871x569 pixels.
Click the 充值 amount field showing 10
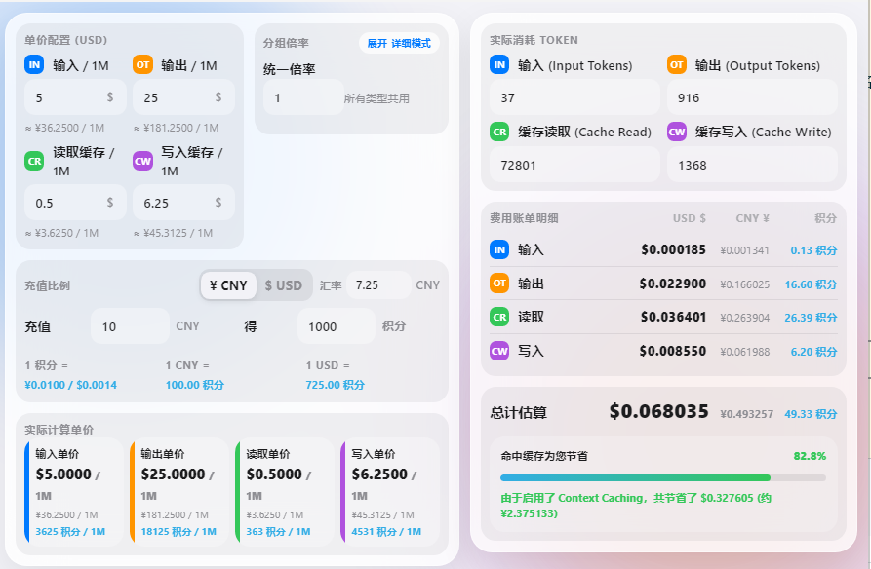[x=129, y=326]
